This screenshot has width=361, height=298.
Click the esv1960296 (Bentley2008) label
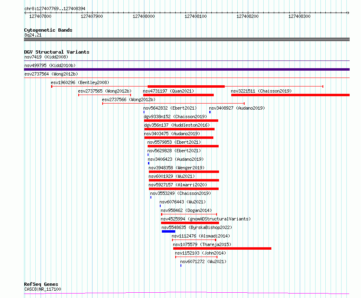click(80, 82)
